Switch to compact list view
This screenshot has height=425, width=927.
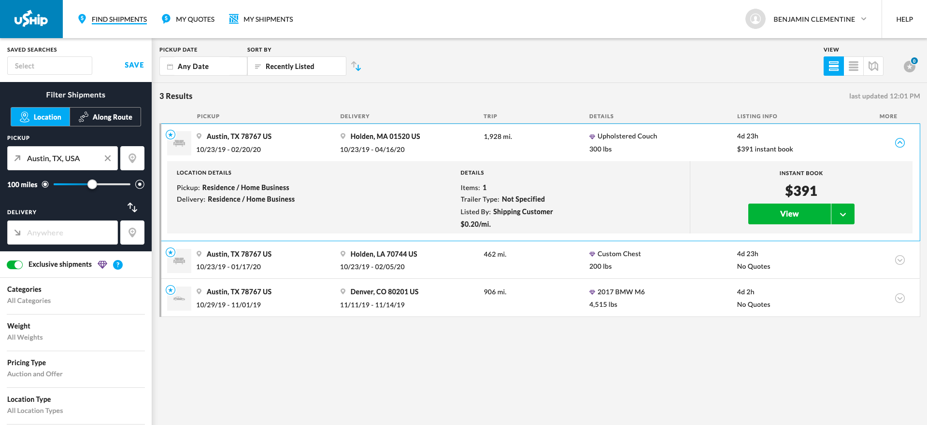click(854, 66)
